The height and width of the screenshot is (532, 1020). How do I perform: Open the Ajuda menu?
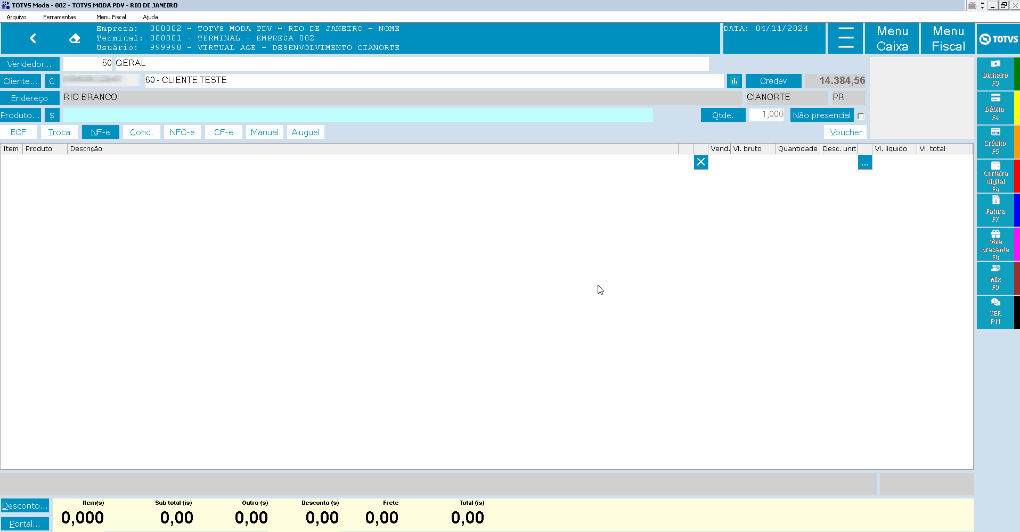click(150, 17)
